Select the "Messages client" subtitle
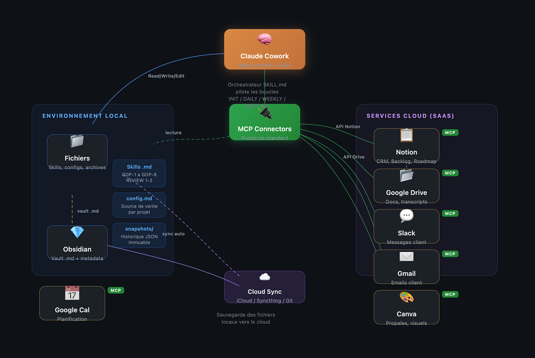This screenshot has width=535, height=358. point(406,242)
